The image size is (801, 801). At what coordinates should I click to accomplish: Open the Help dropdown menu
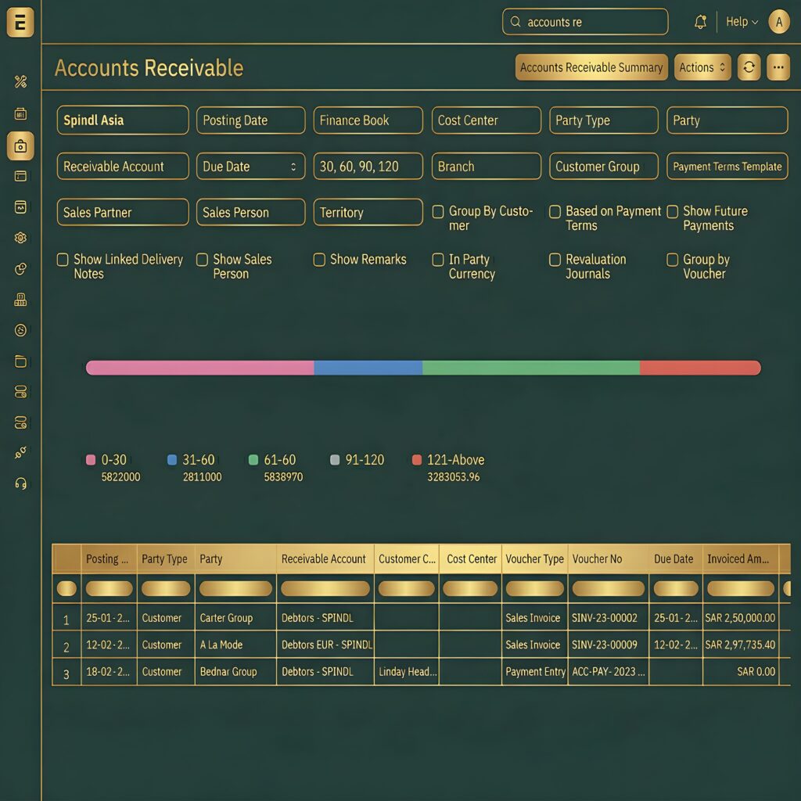[742, 23]
